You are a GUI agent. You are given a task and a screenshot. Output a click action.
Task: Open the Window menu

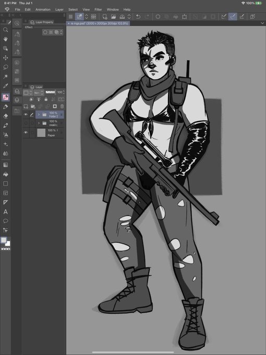113,9
